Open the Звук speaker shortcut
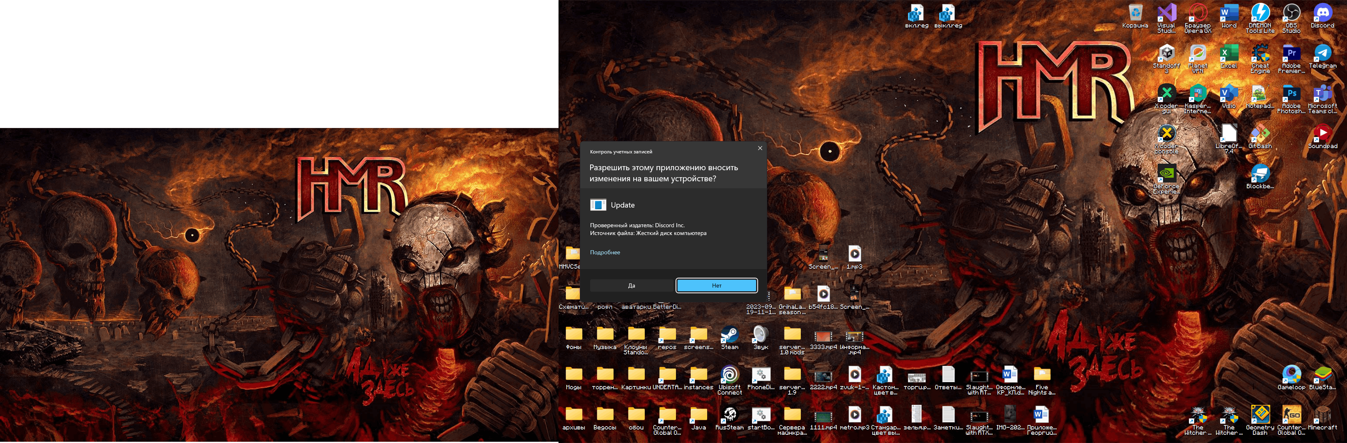1347x443 pixels. tap(760, 338)
